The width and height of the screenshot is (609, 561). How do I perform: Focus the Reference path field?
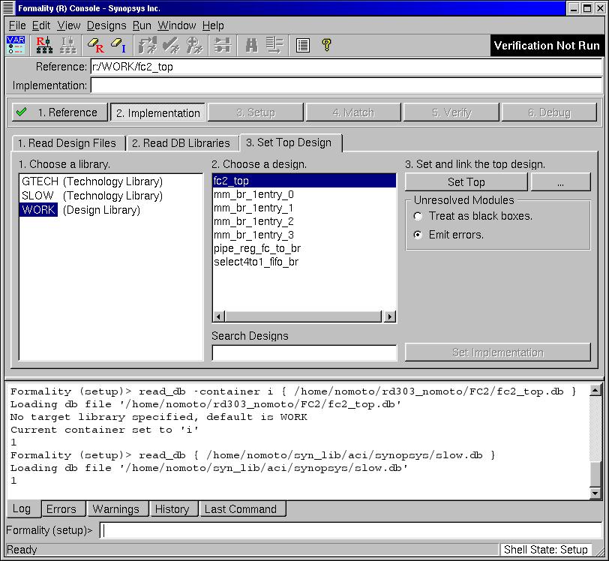[346, 67]
